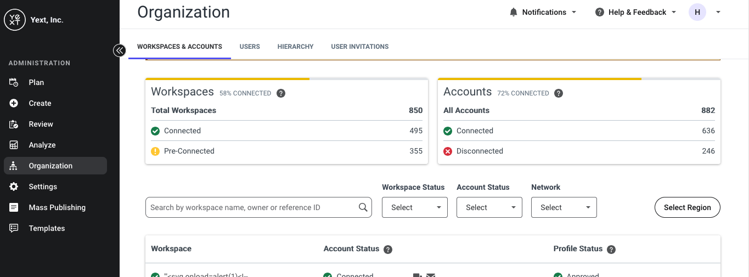This screenshot has height=277, width=749.
Task: Expand the Notifications dropdown arrow
Action: [x=574, y=12]
